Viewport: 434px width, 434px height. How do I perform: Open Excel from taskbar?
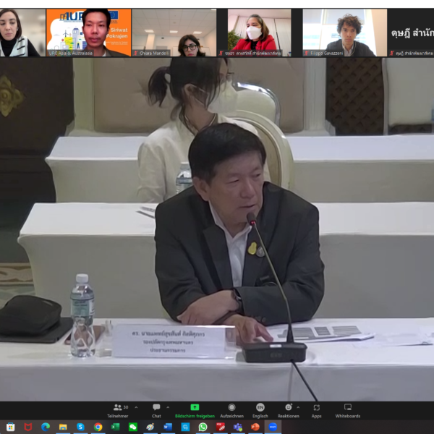pyautogui.click(x=116, y=427)
